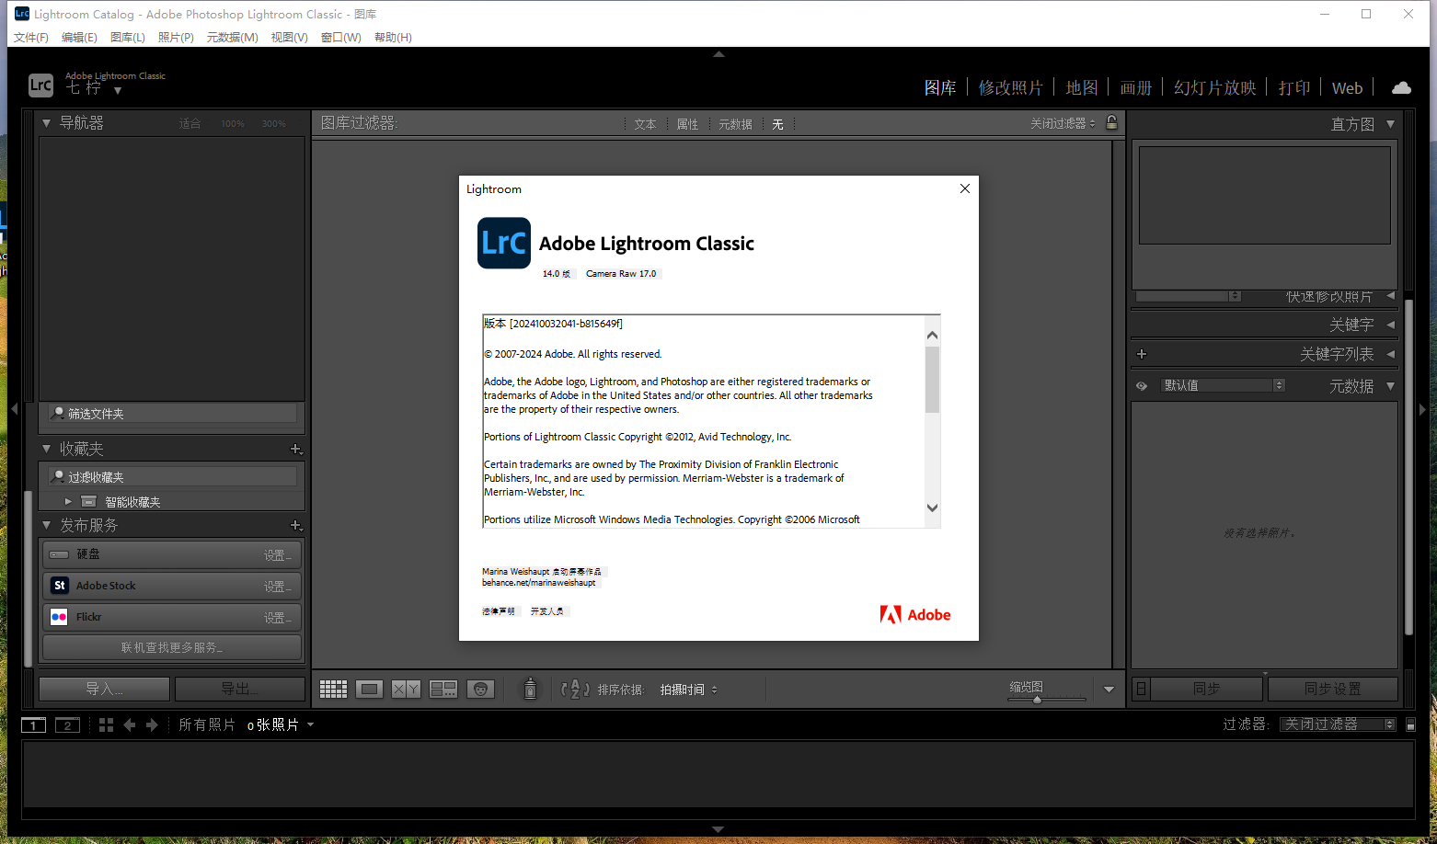The image size is (1437, 844).
Task: Click the filter lock icon
Action: tap(1111, 122)
